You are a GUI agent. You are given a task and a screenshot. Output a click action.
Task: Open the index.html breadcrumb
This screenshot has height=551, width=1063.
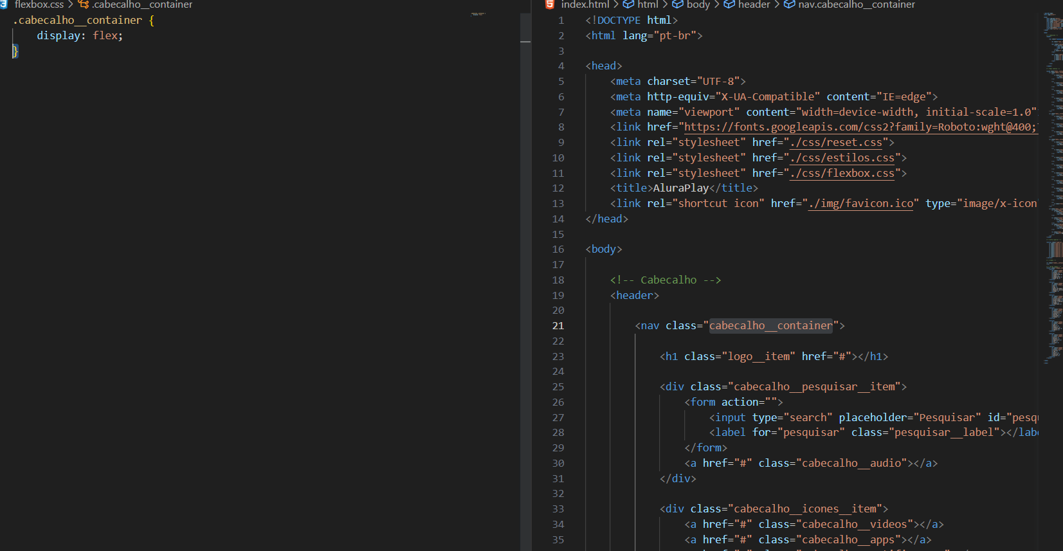point(585,4)
